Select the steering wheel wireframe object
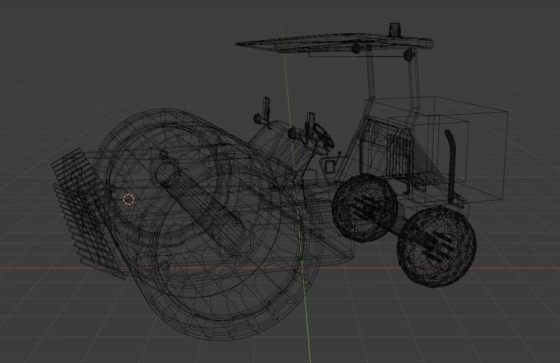This screenshot has width=560, height=363. tap(324, 135)
